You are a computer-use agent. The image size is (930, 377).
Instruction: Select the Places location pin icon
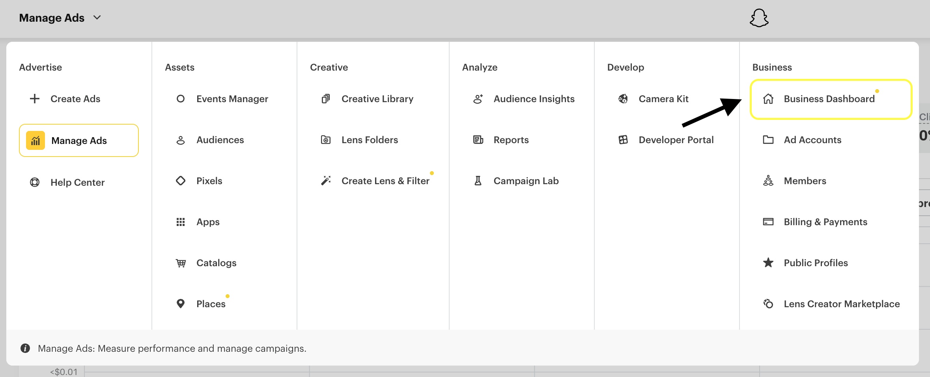click(181, 304)
